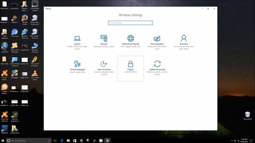The image size is (255, 143).
Task: Select the Chromium desktop icon
Action: tap(15, 33)
